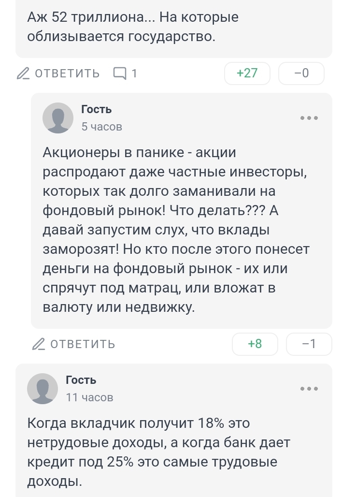Tap the Аж 52 триллиона comment text
Viewport: 342px width, 497px height.
133,27
